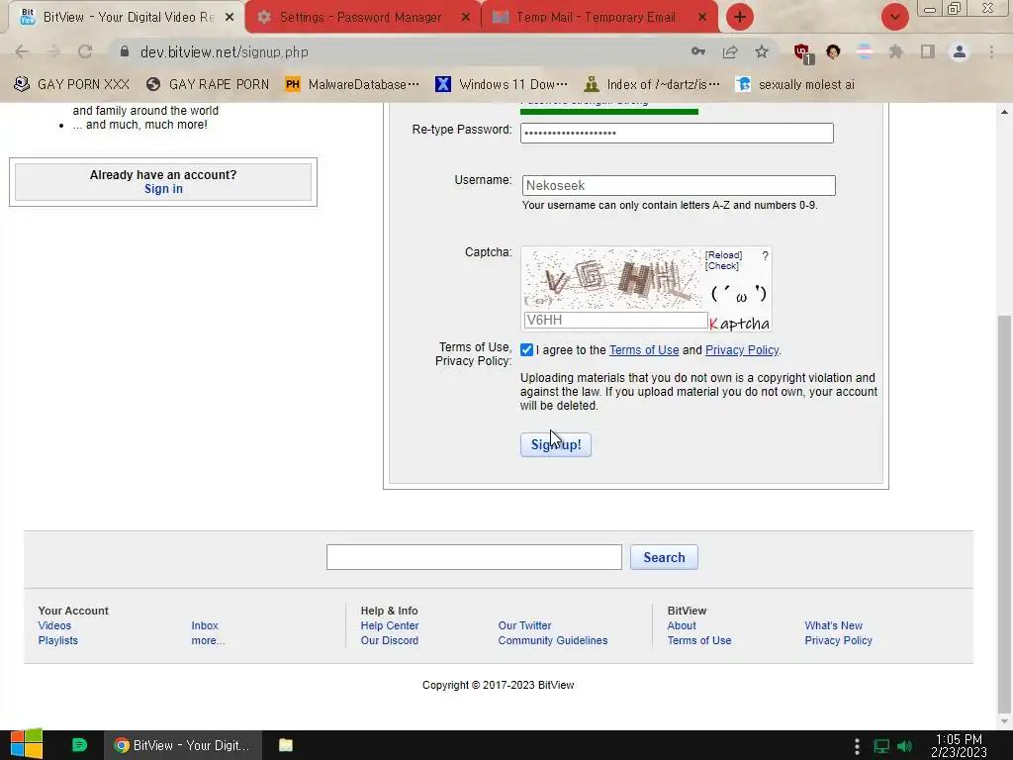Open the footer Inbox link
The width and height of the screenshot is (1013, 760).
[x=204, y=625]
